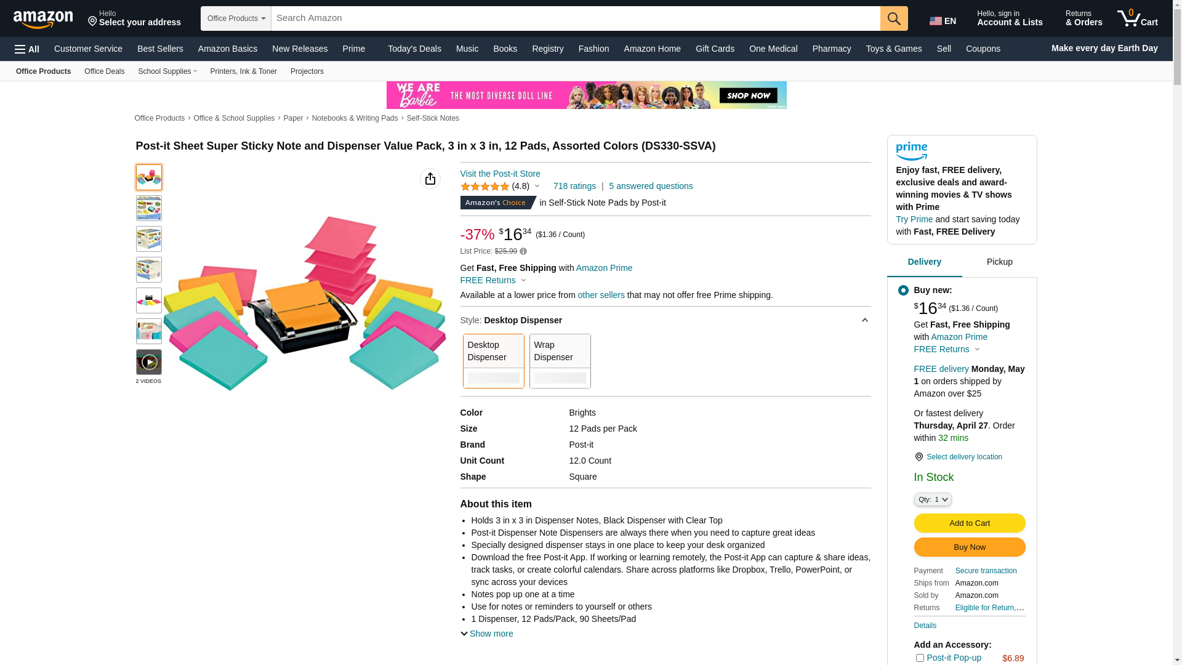The height and width of the screenshot is (665, 1182).
Task: Click the list price info icon
Action: tap(523, 251)
